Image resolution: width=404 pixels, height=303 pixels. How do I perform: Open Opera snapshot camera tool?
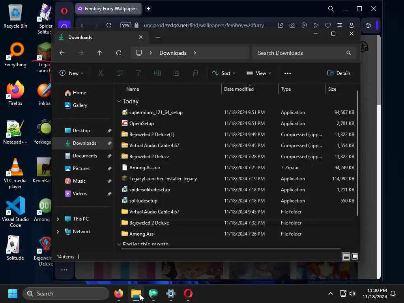(292, 25)
